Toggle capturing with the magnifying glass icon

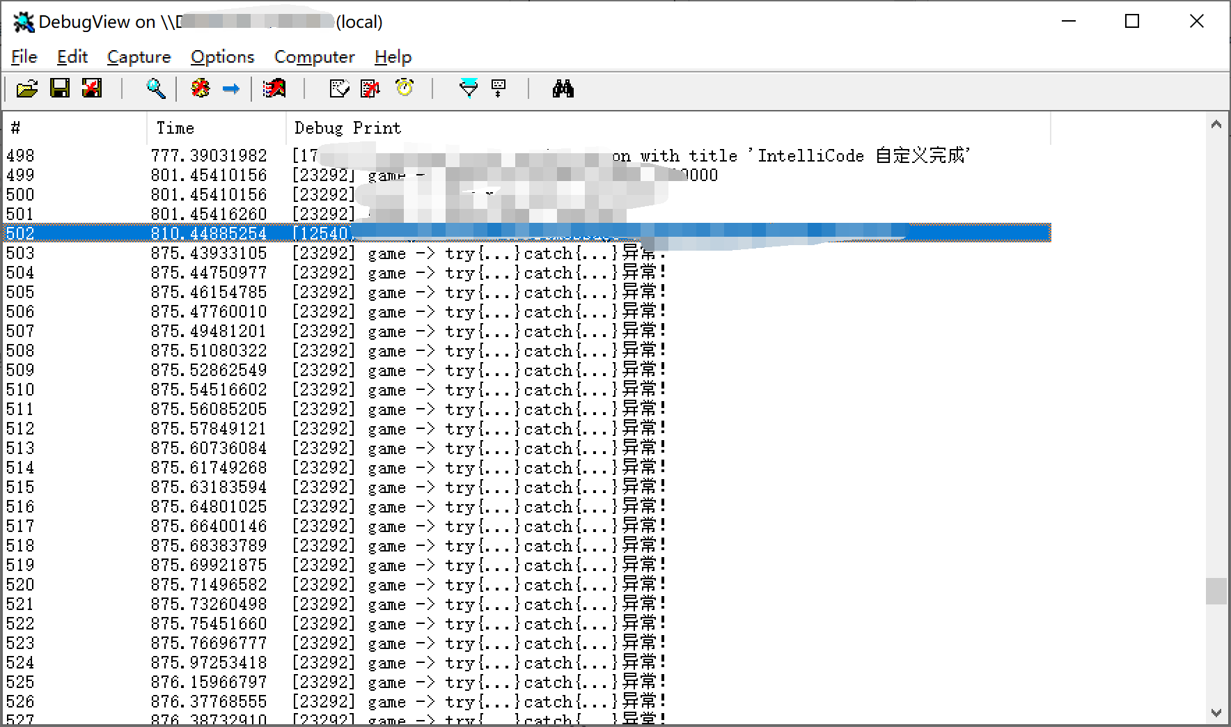[156, 88]
